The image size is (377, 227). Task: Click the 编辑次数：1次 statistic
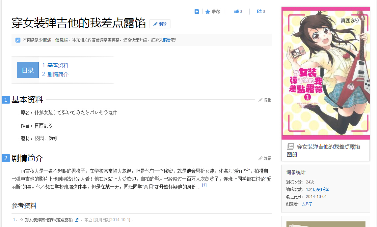299,189
